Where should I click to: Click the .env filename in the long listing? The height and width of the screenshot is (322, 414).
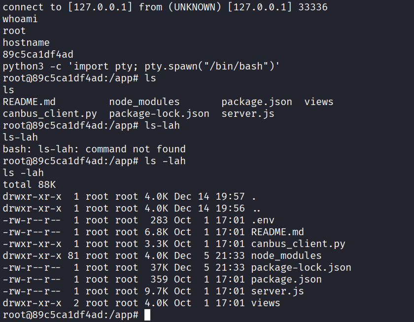coord(263,220)
